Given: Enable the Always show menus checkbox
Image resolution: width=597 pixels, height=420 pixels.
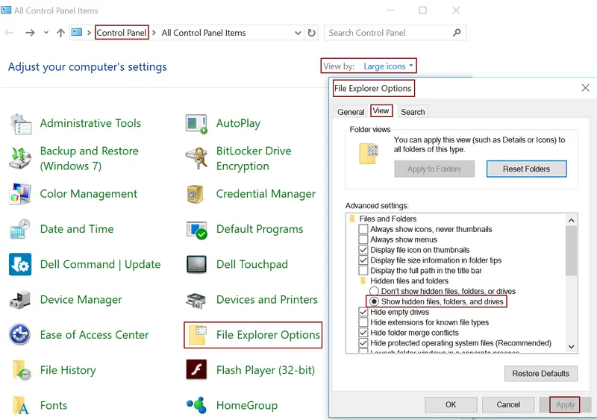Looking at the screenshot, I should click(x=363, y=239).
